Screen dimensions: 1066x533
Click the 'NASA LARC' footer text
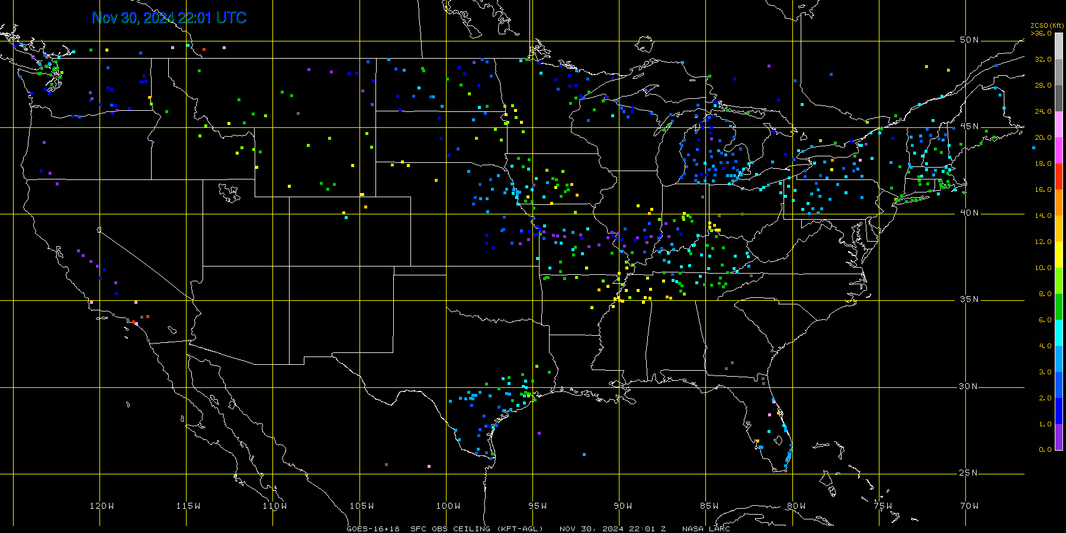click(x=706, y=529)
